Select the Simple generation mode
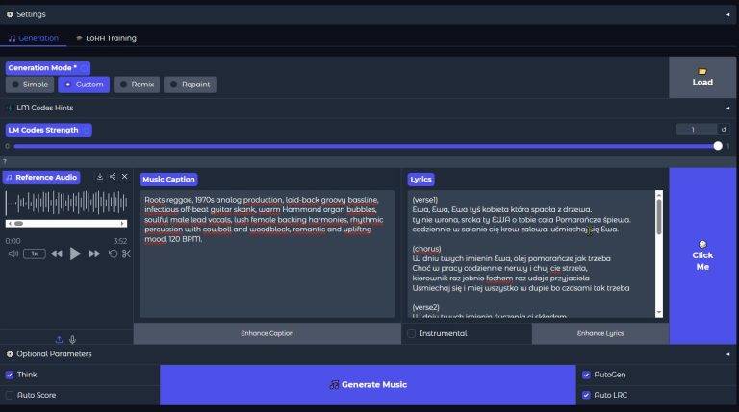The width and height of the screenshot is (739, 412). 30,85
